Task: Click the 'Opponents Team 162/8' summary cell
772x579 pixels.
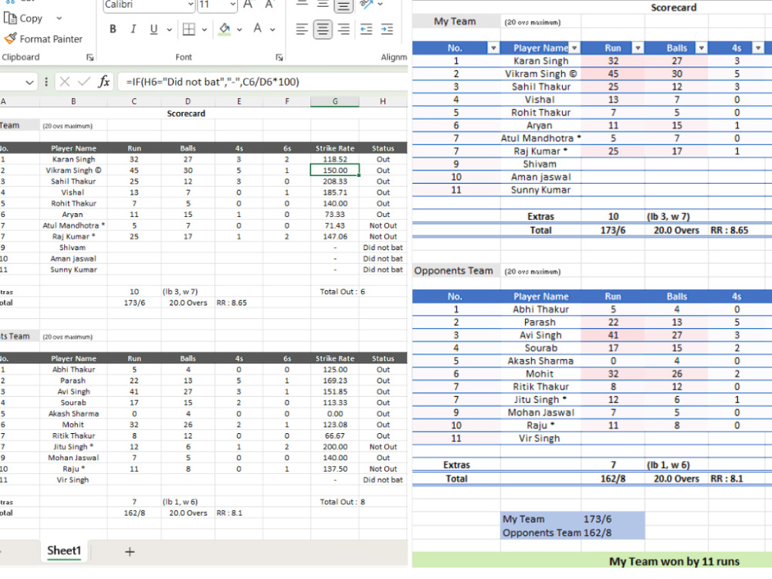Action: click(573, 533)
